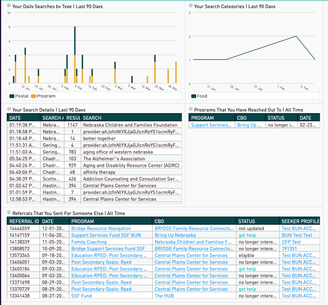Viewport: 328px width, 305px height.
Task: Open the CFP Test seeker profile link
Action: coord(291,242)
